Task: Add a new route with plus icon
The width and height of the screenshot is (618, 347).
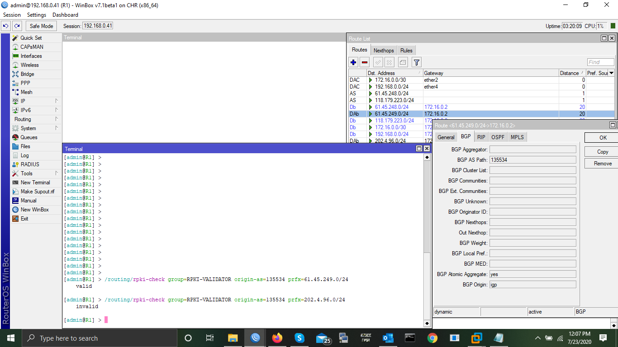Action: click(x=354, y=62)
